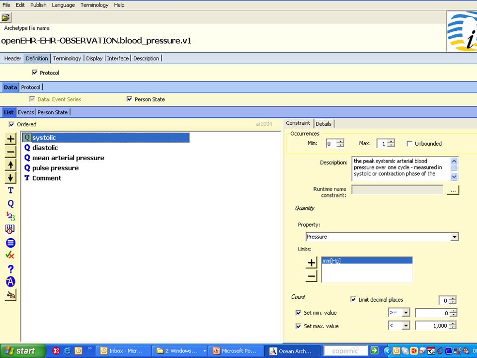This screenshot has width=477, height=358.
Task: Toggle the Person State checkbox
Action: pyautogui.click(x=129, y=99)
